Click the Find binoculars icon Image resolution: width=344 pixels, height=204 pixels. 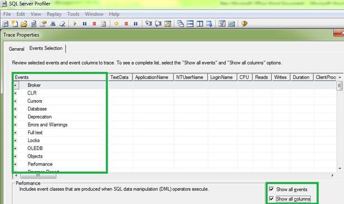coord(53,24)
